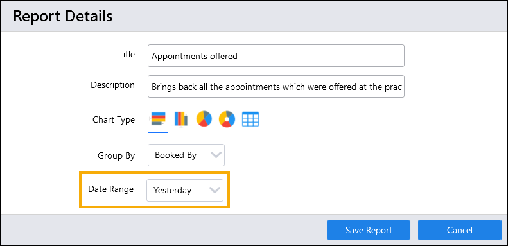The image size is (508, 246).
Task: Click the Description field label
Action: point(112,85)
